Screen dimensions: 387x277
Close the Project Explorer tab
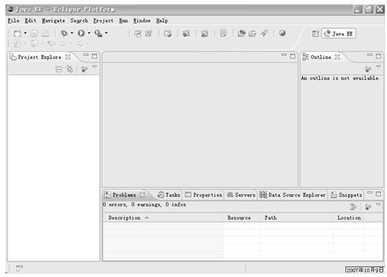pos(68,57)
